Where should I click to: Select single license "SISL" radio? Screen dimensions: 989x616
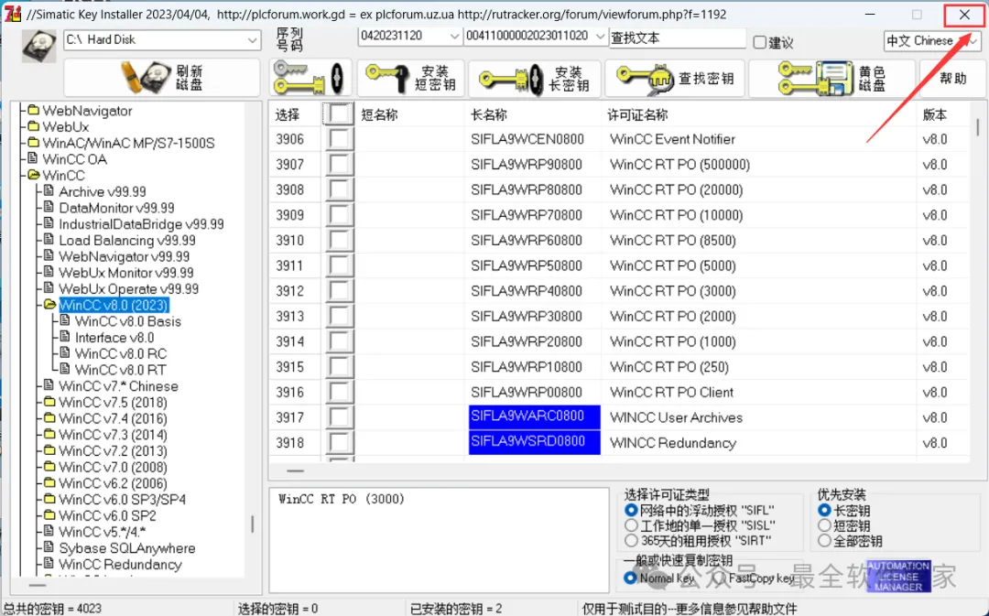631,525
